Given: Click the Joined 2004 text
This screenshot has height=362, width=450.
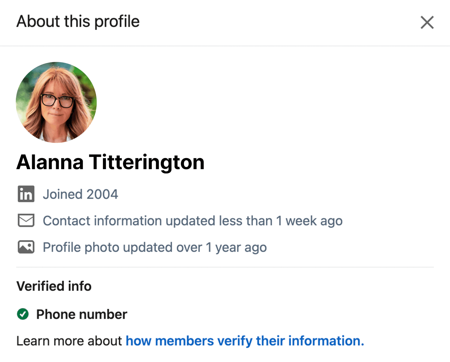Looking at the screenshot, I should (80, 194).
